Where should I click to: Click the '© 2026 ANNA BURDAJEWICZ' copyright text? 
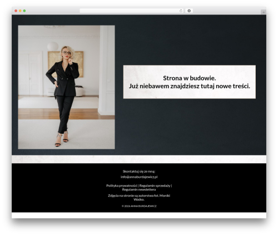[139, 206]
